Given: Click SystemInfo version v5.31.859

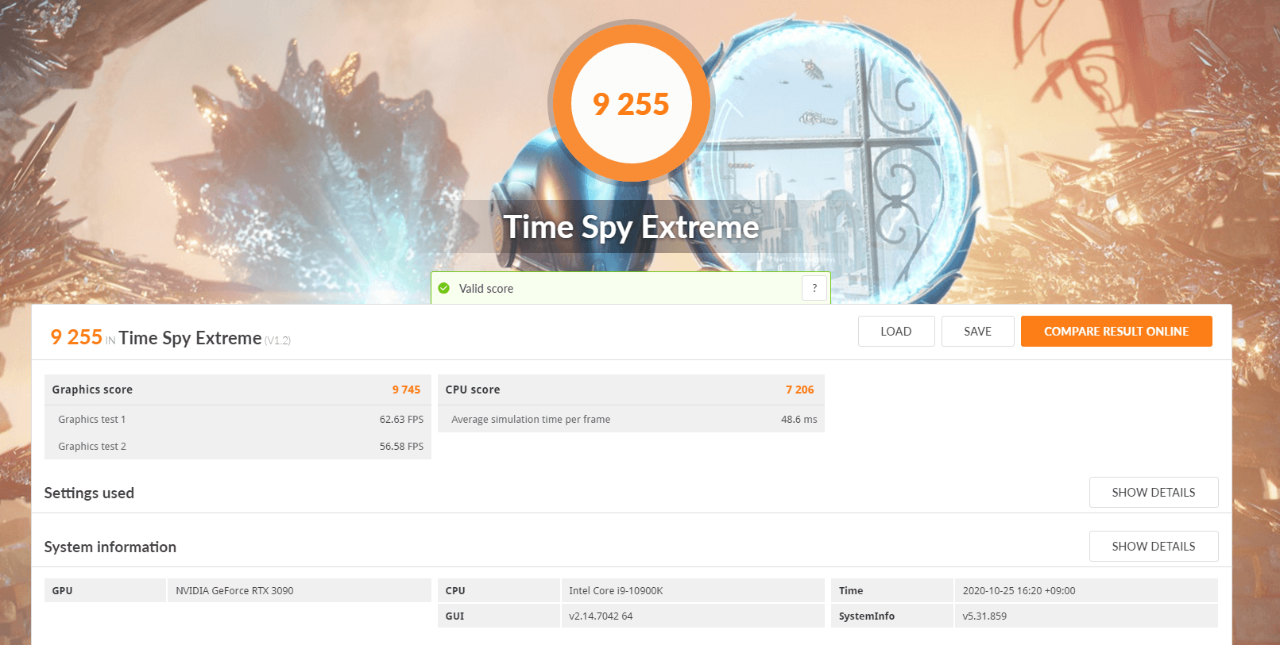Looking at the screenshot, I should 984,616.
